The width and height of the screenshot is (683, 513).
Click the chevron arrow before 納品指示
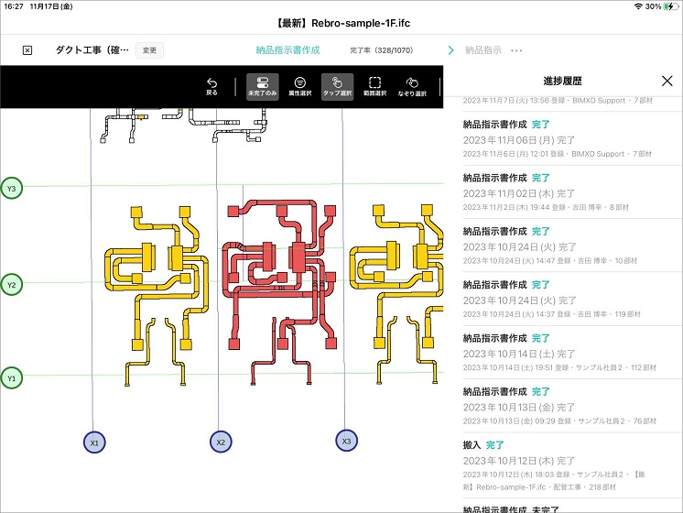[x=450, y=50]
